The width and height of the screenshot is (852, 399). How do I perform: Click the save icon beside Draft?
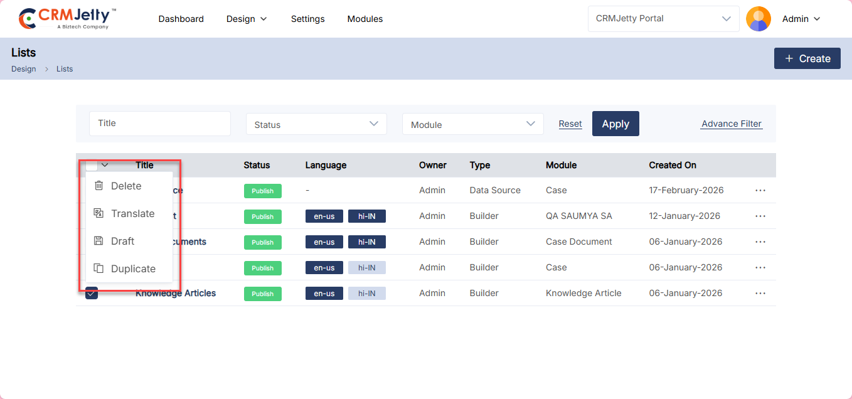click(x=99, y=241)
